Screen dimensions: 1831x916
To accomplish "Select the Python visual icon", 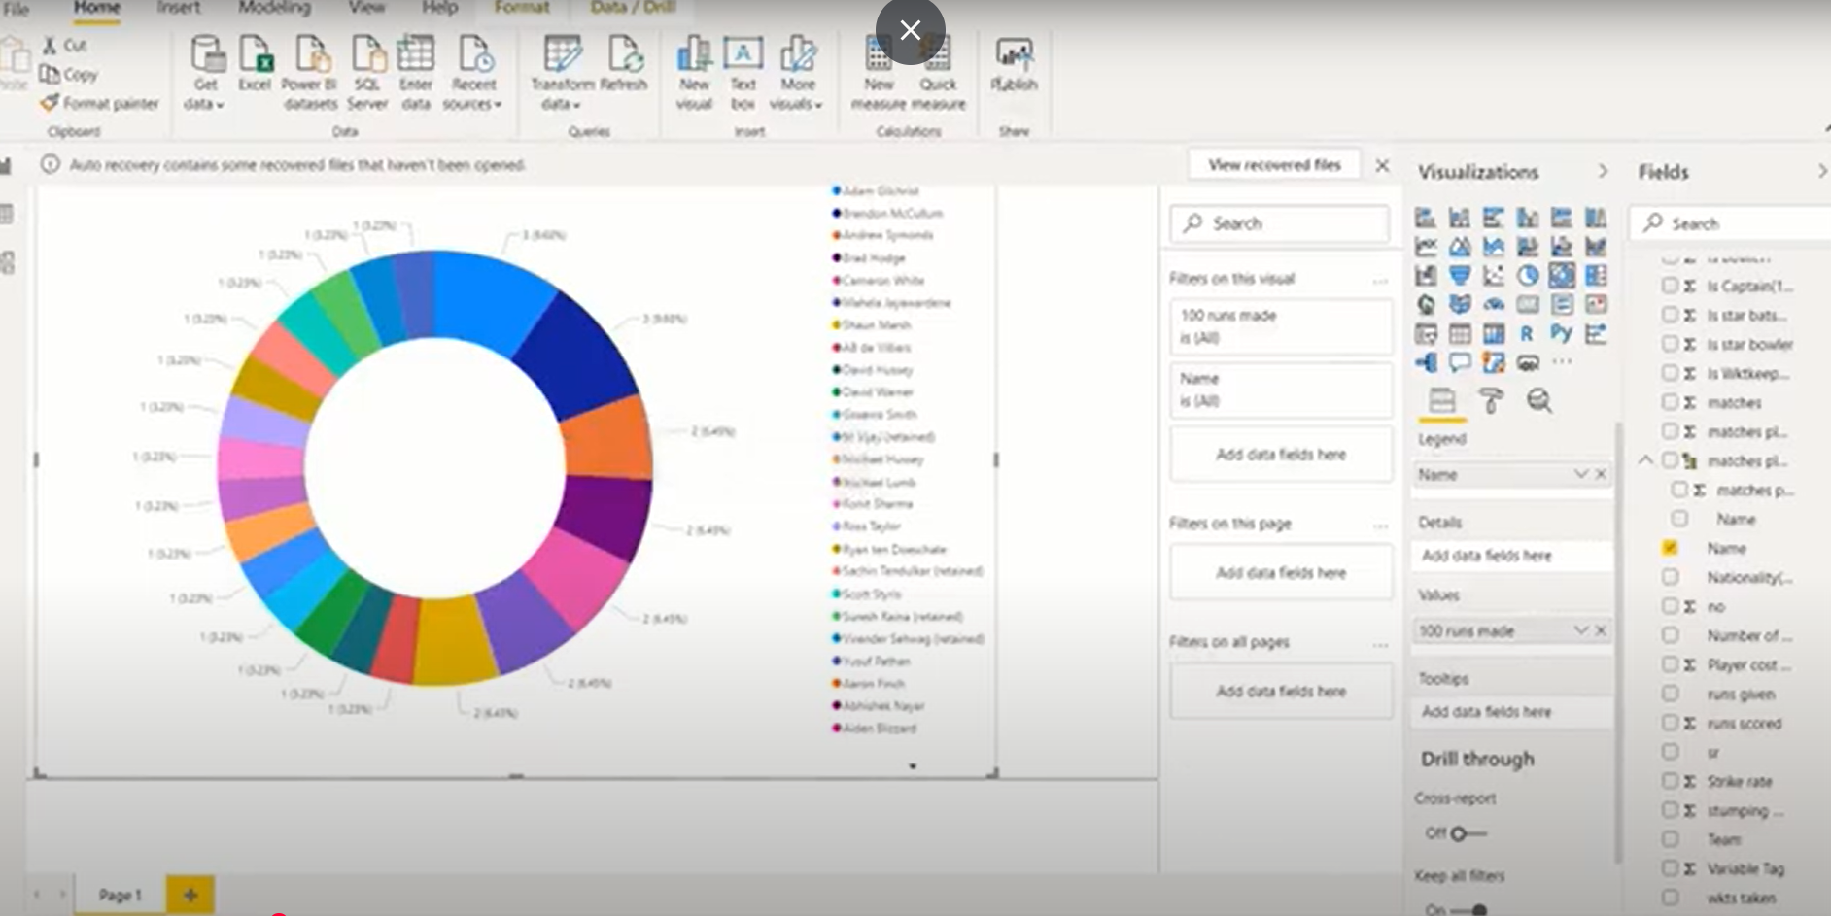I will [x=1562, y=333].
